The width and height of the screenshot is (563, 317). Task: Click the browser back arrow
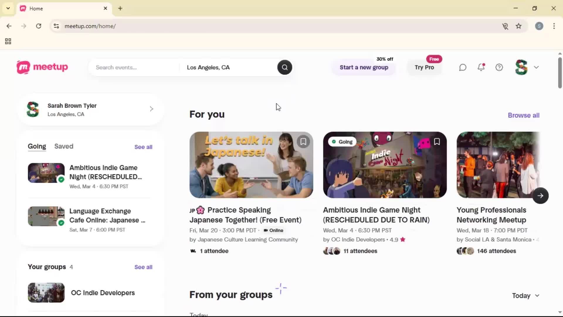9,26
